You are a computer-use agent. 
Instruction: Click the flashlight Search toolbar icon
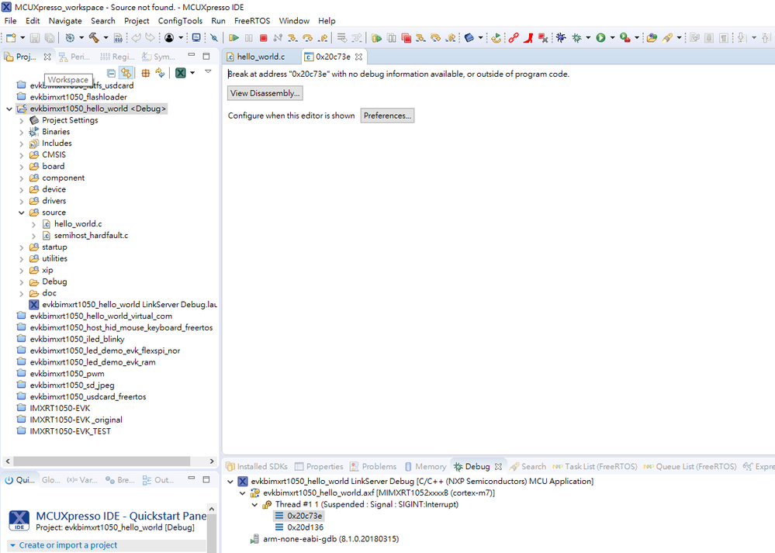[668, 37]
